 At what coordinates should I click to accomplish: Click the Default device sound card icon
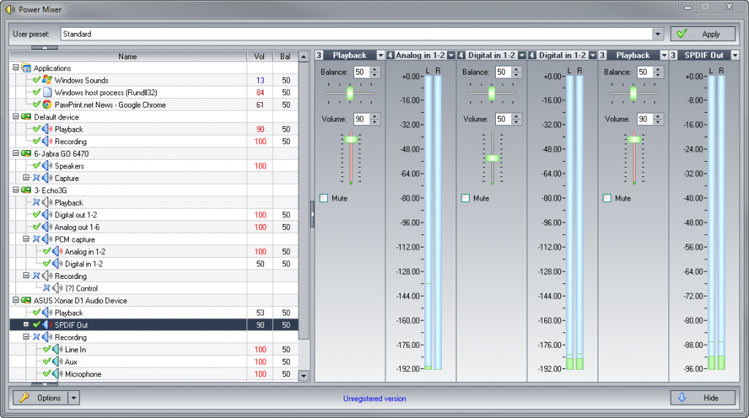pyautogui.click(x=26, y=116)
